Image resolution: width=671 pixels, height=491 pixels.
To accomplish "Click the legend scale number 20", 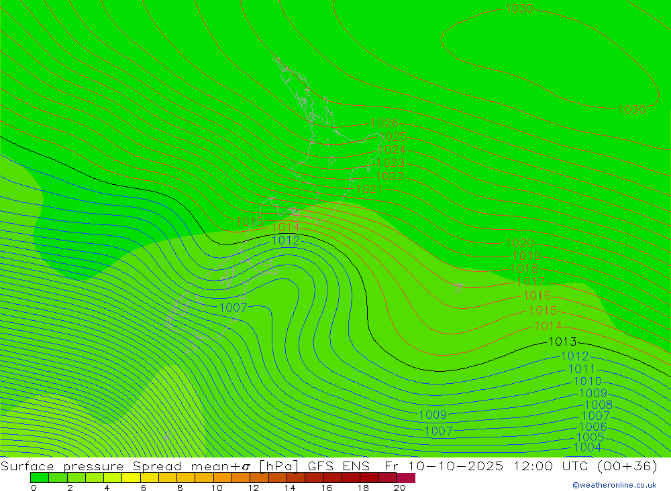I will click(399, 488).
